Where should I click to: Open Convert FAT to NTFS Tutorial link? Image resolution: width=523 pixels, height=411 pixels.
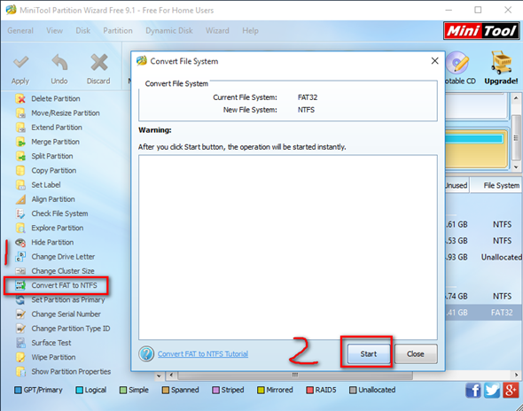click(203, 353)
